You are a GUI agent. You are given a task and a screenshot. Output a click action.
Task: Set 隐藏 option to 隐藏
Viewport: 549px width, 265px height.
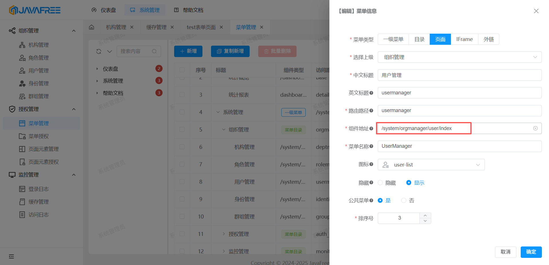(380, 183)
